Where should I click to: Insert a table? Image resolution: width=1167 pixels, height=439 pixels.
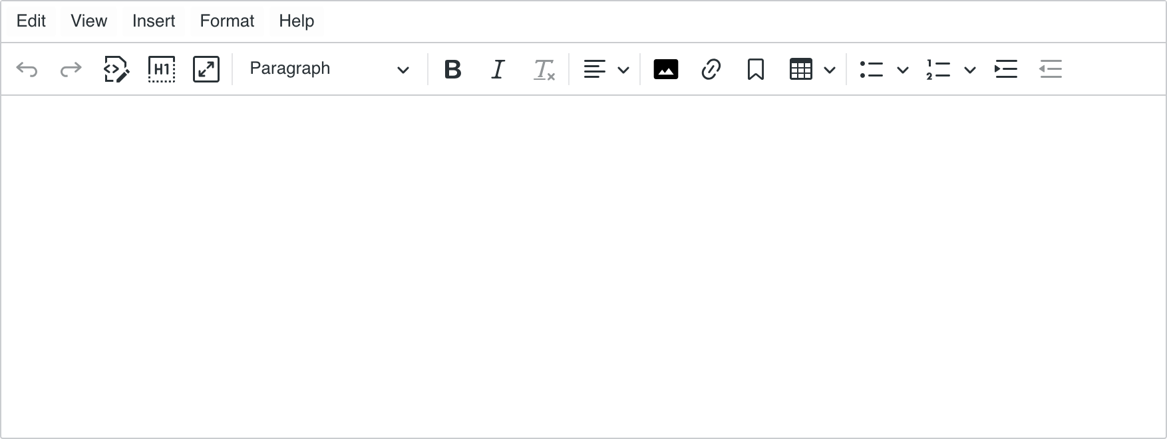[x=800, y=69]
